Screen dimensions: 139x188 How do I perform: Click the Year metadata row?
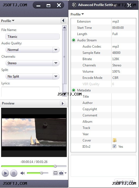point(103,134)
